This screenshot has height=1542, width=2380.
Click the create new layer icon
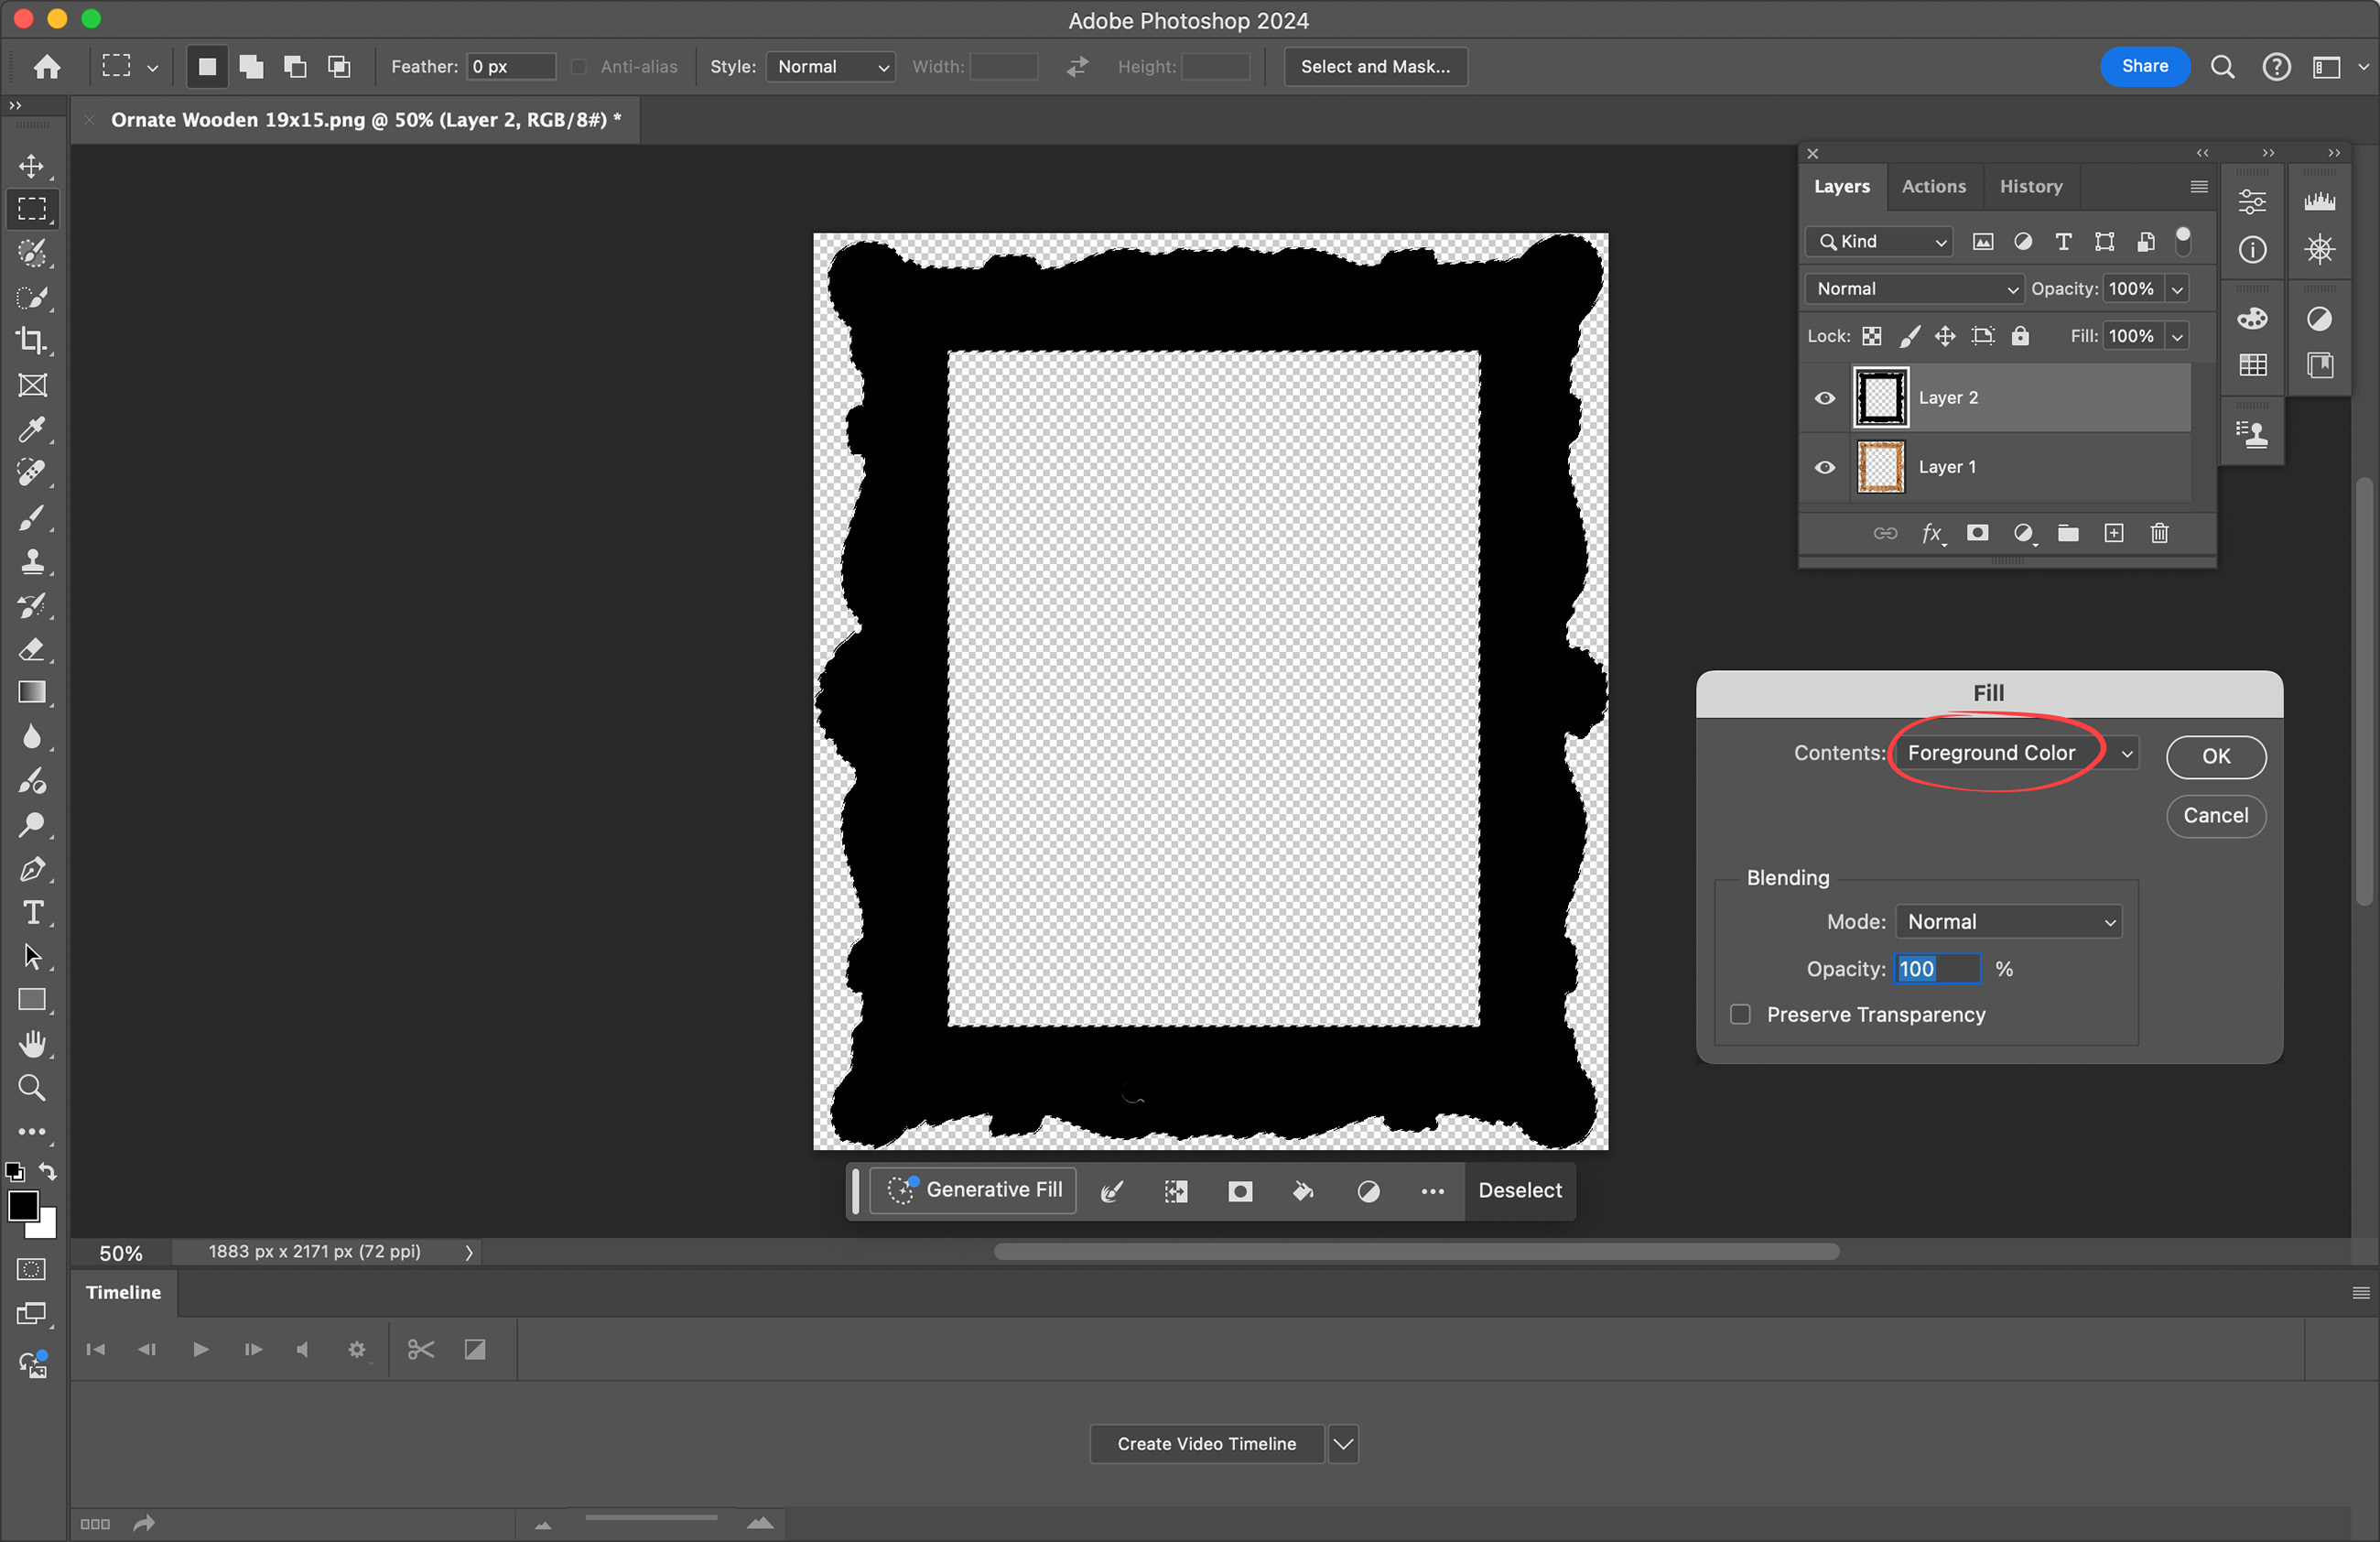2113,533
